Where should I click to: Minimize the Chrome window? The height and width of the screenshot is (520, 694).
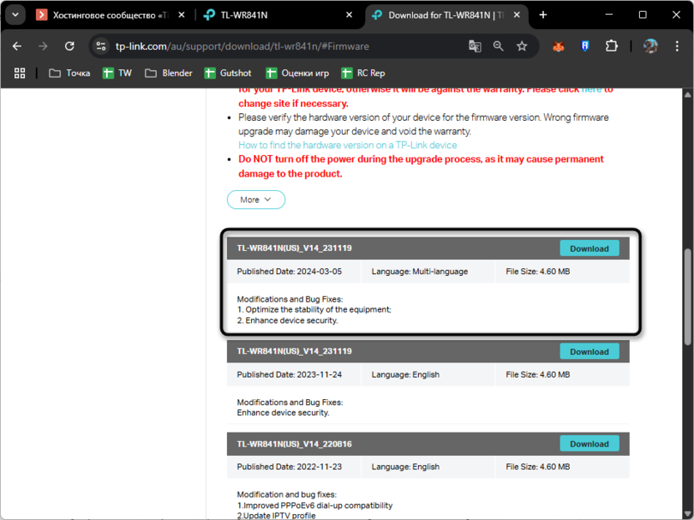point(609,15)
